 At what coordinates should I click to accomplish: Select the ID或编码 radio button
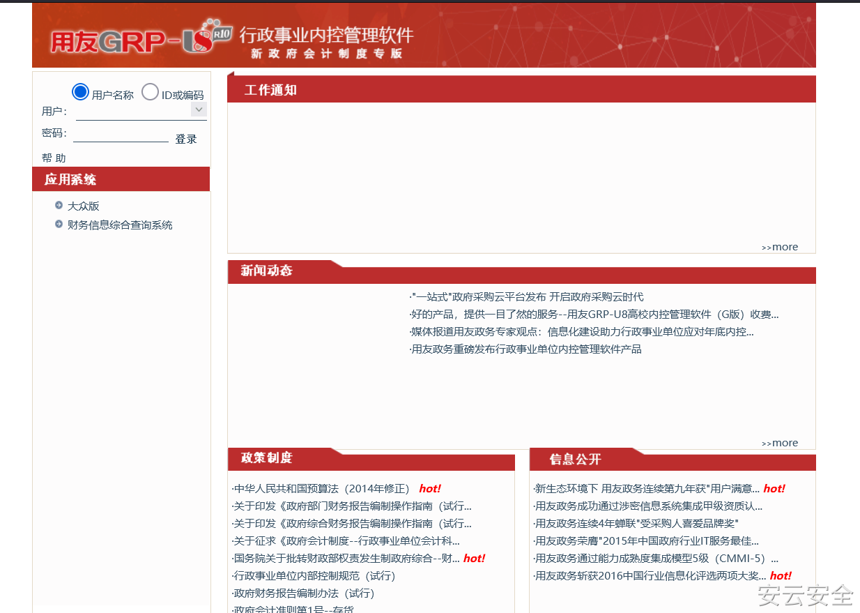click(150, 92)
